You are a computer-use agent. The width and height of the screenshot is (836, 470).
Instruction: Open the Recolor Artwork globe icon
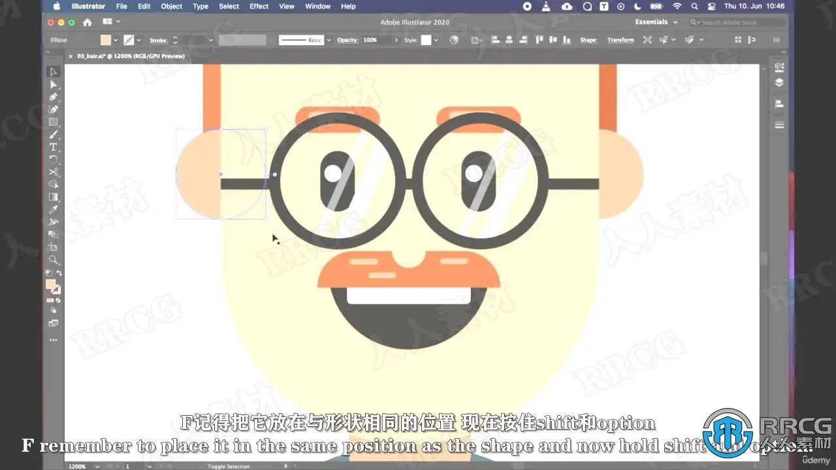455,40
